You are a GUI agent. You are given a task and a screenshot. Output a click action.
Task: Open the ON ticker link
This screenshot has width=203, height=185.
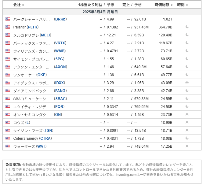point(58,115)
